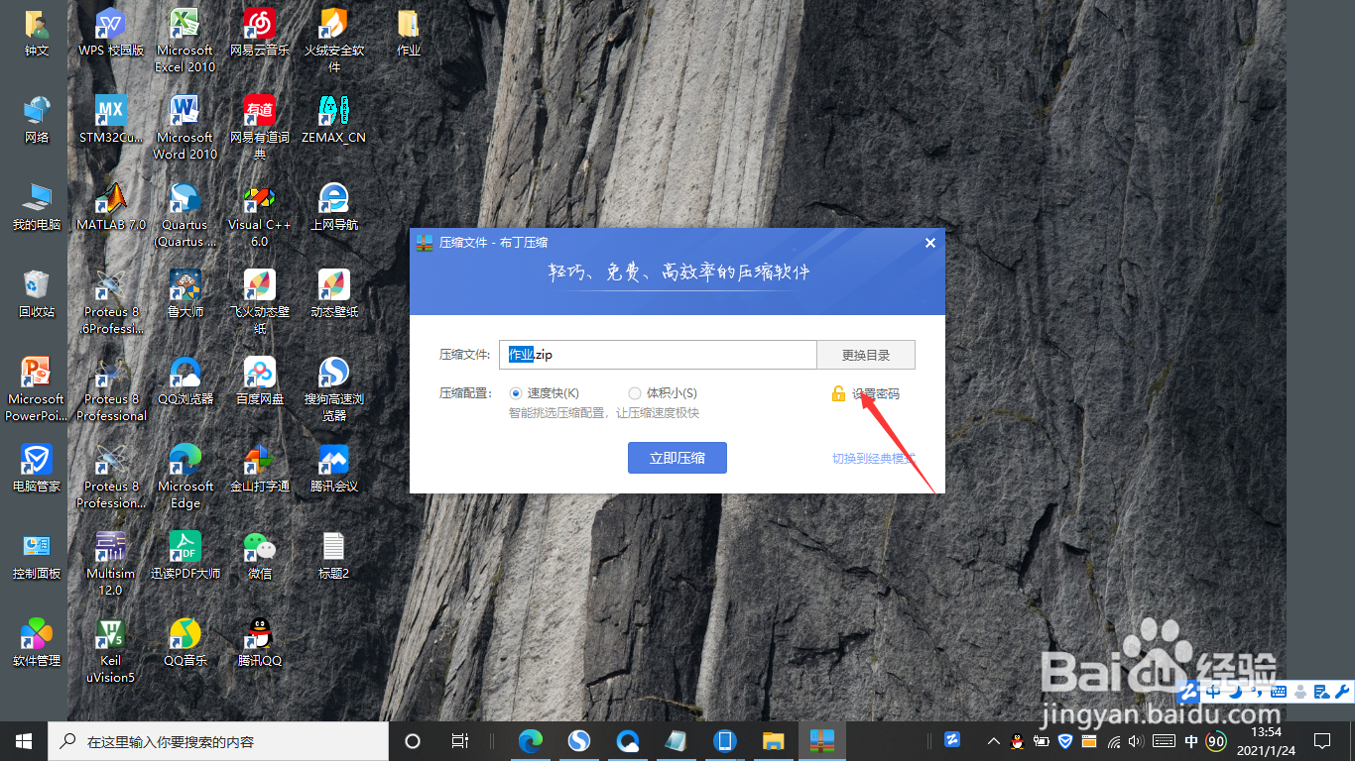This screenshot has height=761, width=1355.
Task: Open the 设置密码 link text
Action: click(876, 393)
